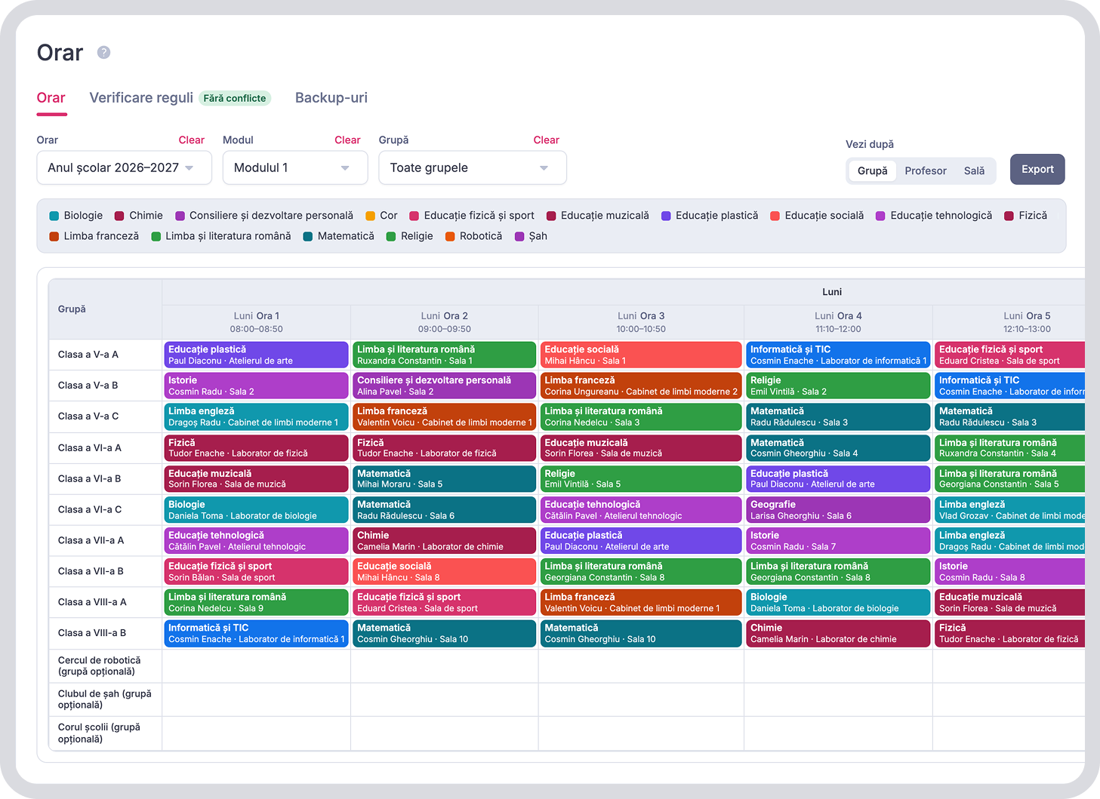Click the Șah legend color square
This screenshot has height=799, width=1100.
click(x=519, y=236)
